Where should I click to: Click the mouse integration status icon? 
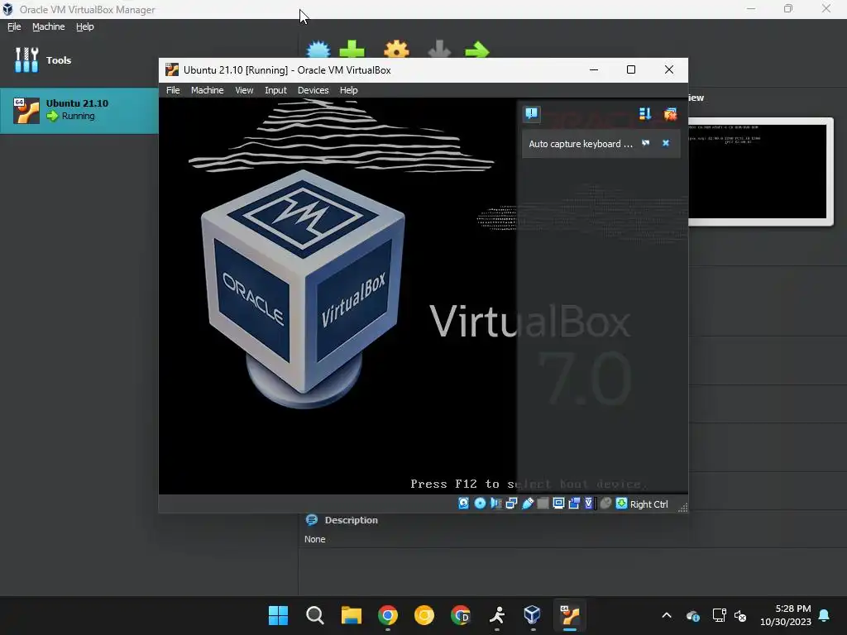pyautogui.click(x=605, y=504)
